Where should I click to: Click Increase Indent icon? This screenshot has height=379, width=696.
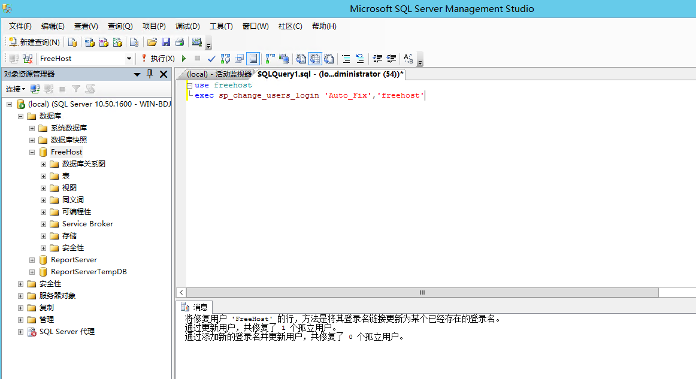pyautogui.click(x=391, y=59)
